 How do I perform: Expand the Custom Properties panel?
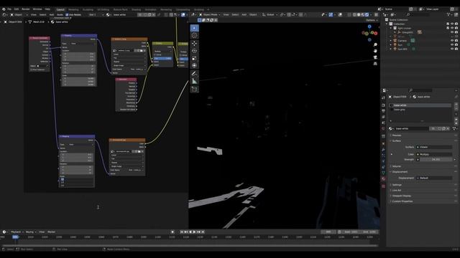point(402,201)
